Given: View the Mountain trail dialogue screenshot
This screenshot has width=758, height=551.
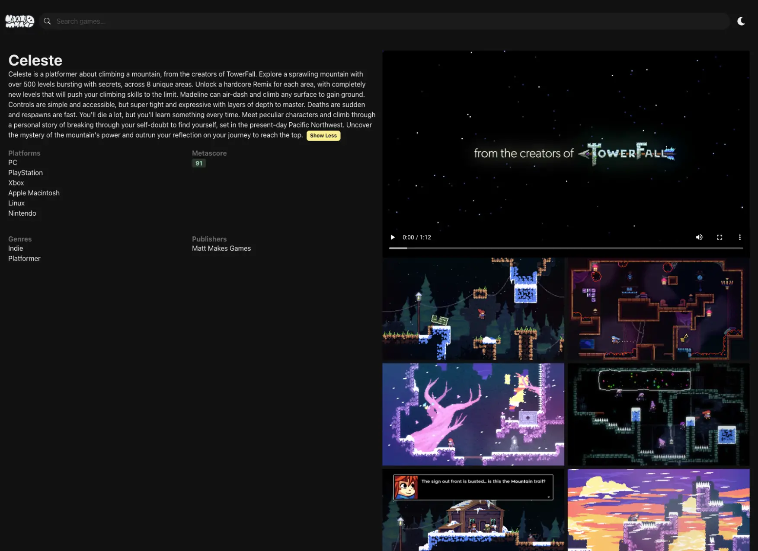Looking at the screenshot, I should tap(473, 510).
